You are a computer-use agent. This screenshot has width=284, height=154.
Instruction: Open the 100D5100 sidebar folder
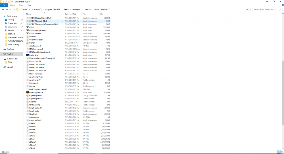click(11, 34)
